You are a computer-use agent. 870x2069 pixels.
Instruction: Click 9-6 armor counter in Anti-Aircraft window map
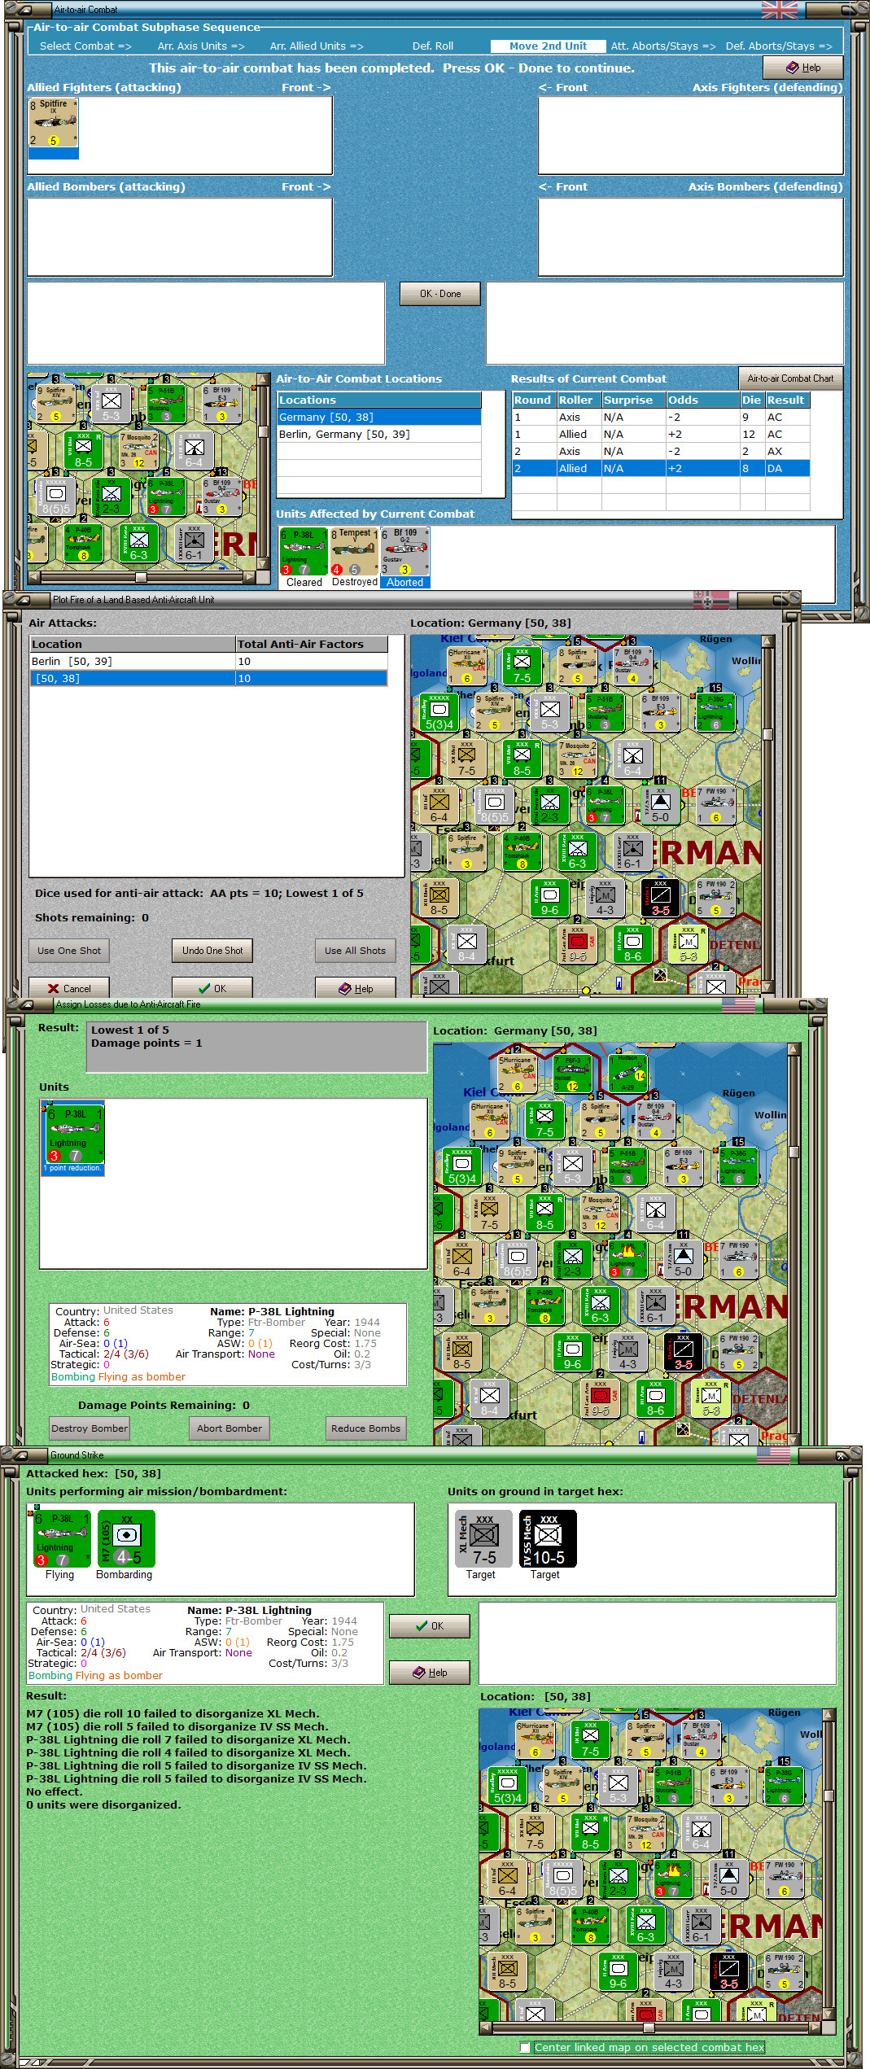550,897
